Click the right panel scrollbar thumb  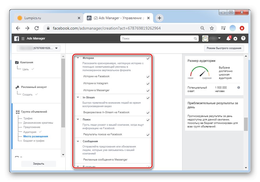246,124
